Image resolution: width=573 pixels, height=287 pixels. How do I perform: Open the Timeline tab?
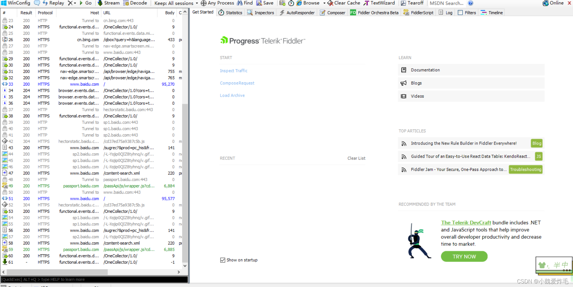(492, 13)
